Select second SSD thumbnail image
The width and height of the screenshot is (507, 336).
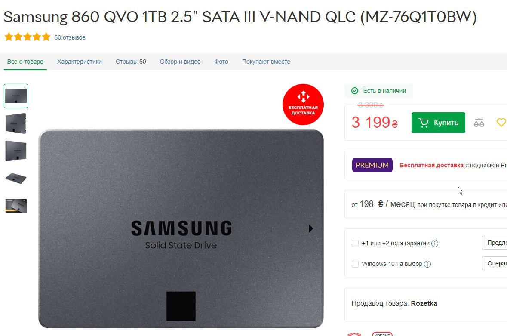16,123
